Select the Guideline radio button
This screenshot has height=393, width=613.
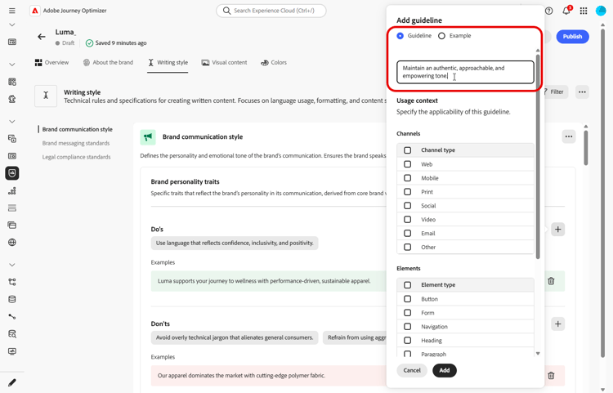[x=400, y=36]
